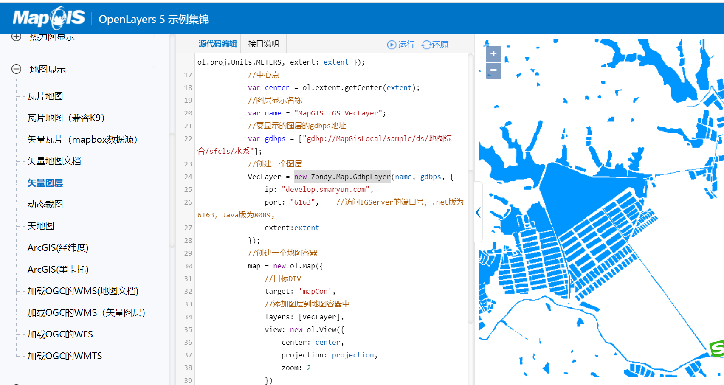724x385 pixels.
Task: Click the map zoom out minus button
Action: coord(493,70)
